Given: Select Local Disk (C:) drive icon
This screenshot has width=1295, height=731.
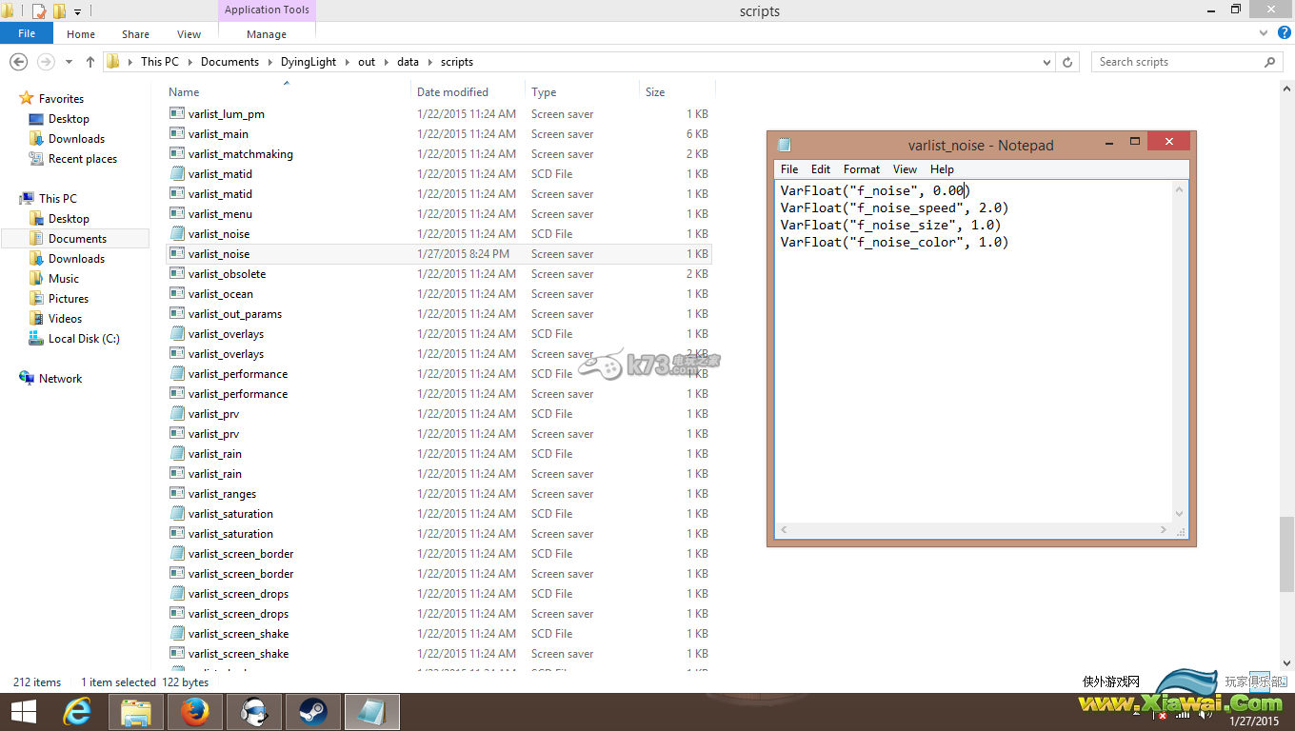Looking at the screenshot, I should pos(36,338).
